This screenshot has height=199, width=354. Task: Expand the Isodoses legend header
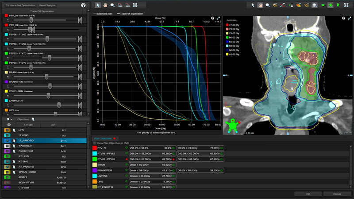232,20
